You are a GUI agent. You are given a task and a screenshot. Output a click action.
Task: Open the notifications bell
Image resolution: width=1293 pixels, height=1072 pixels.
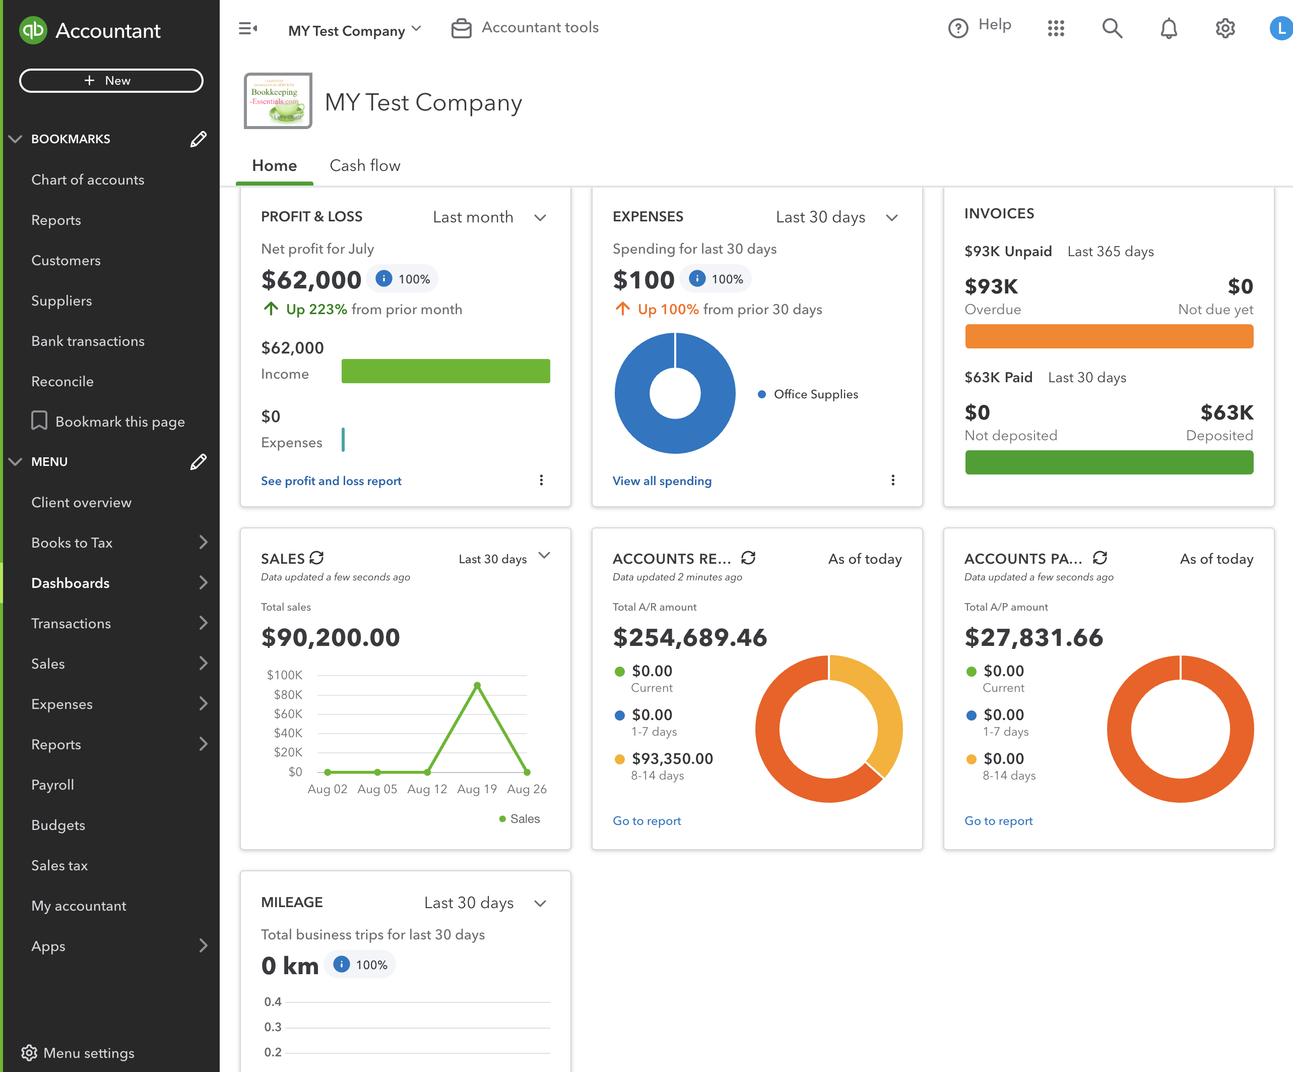pos(1169,28)
